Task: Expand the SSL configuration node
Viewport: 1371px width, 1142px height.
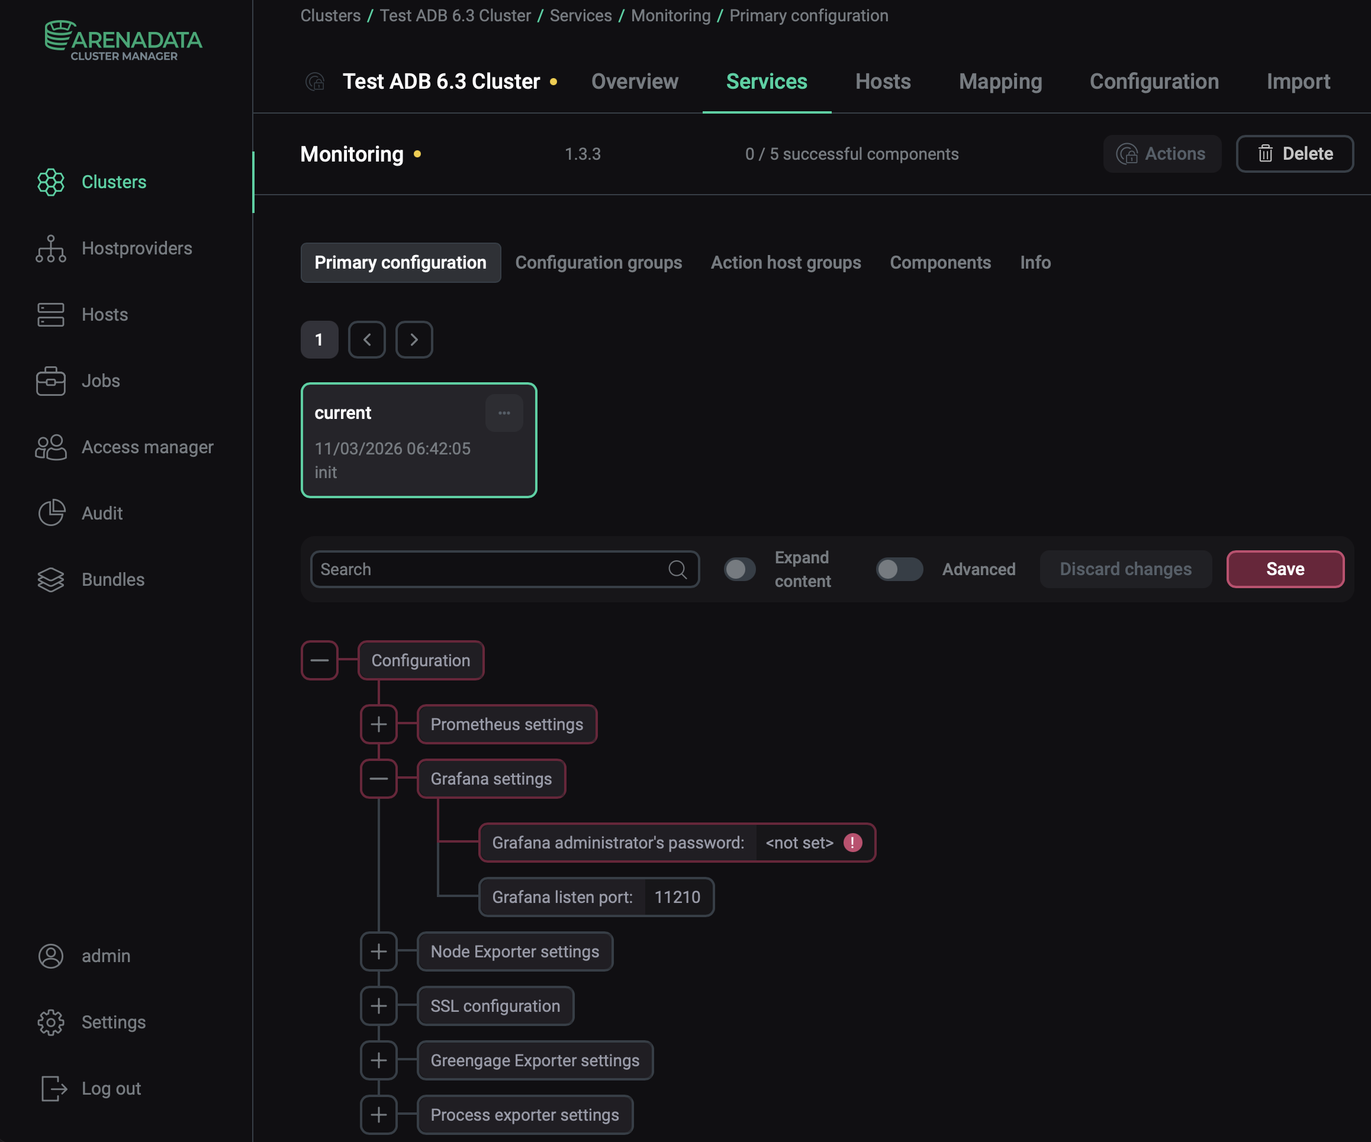Action: [379, 1006]
